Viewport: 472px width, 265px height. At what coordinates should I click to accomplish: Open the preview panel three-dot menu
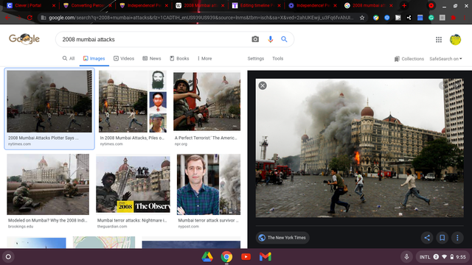pyautogui.click(x=457, y=238)
